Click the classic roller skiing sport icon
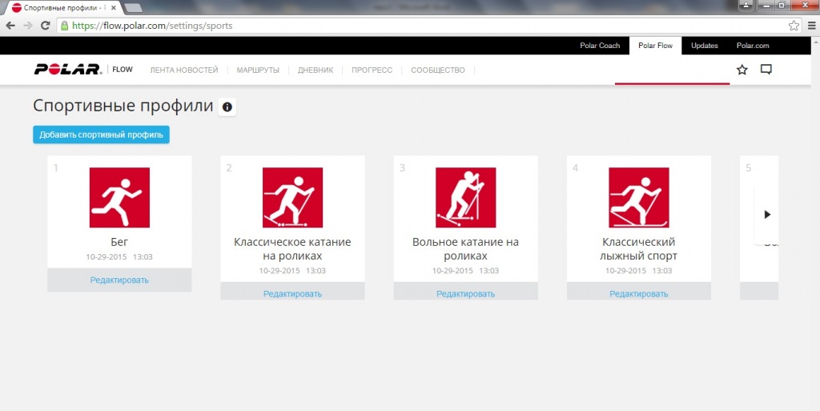This screenshot has height=411, width=820. (292, 198)
